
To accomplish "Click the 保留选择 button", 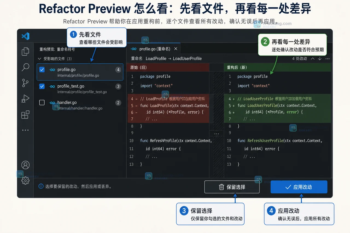I will pyautogui.click(x=232, y=187).
